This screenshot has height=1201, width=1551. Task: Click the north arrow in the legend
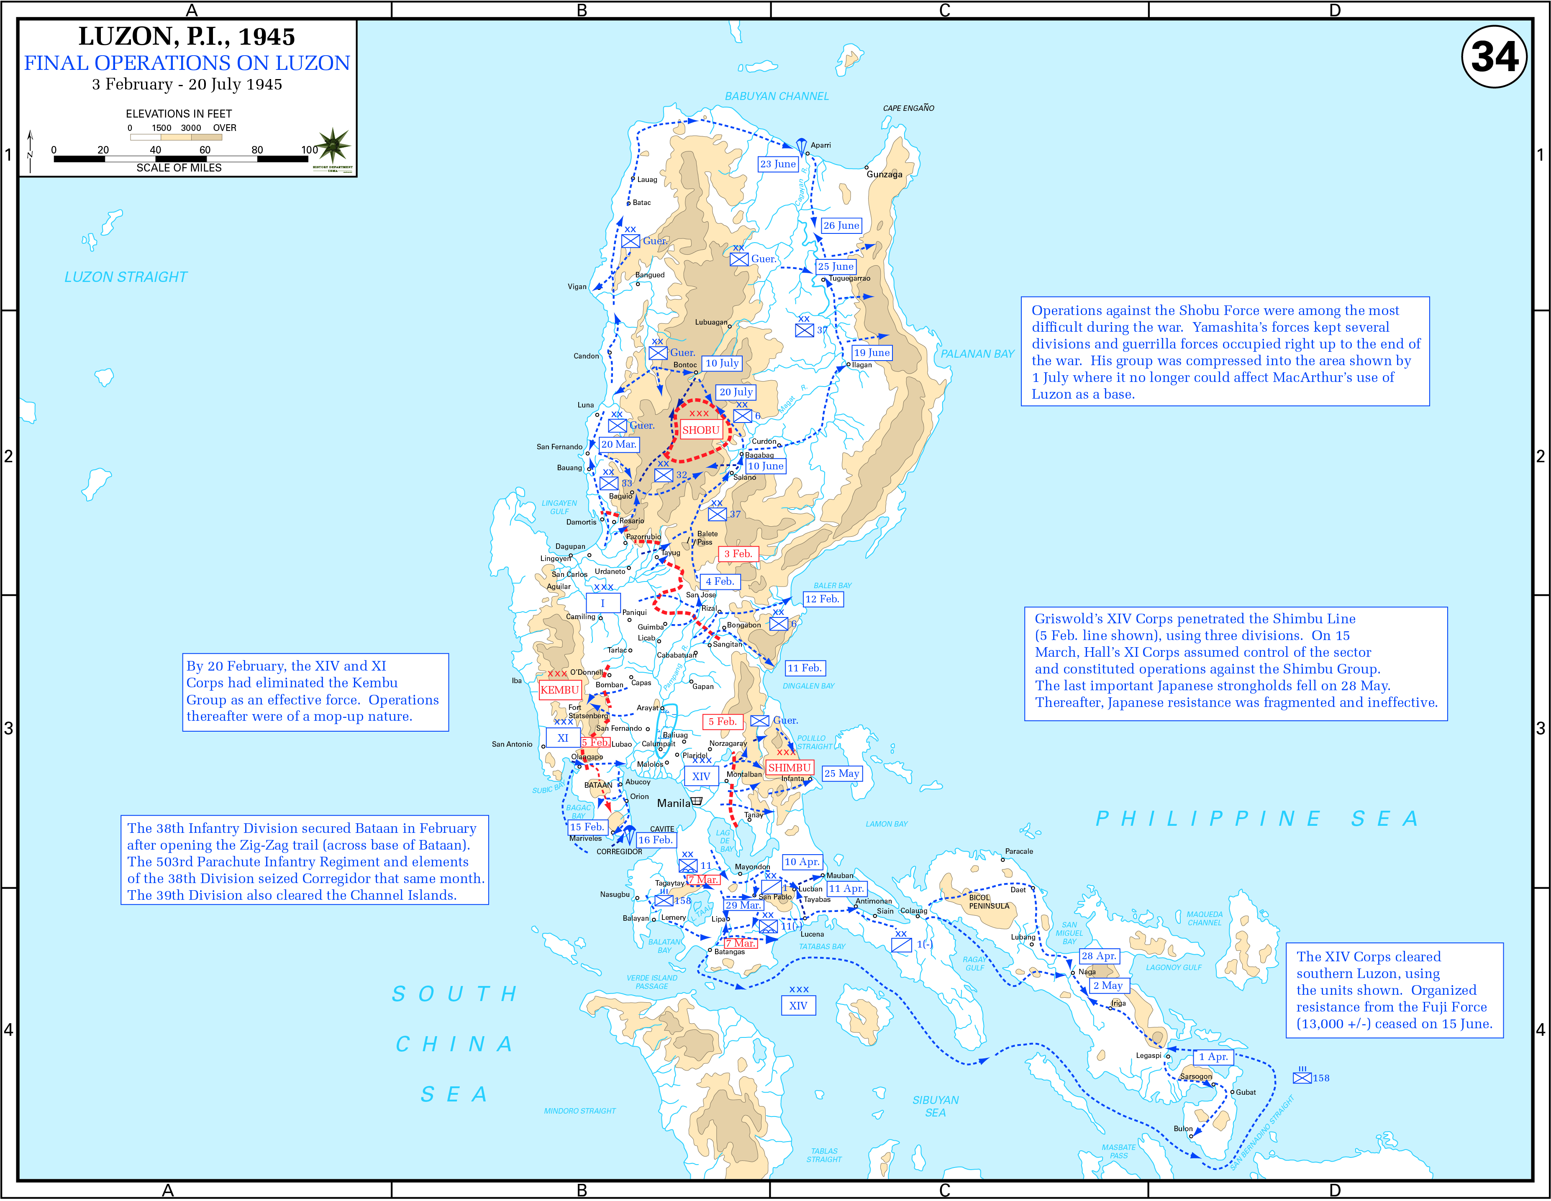point(30,151)
